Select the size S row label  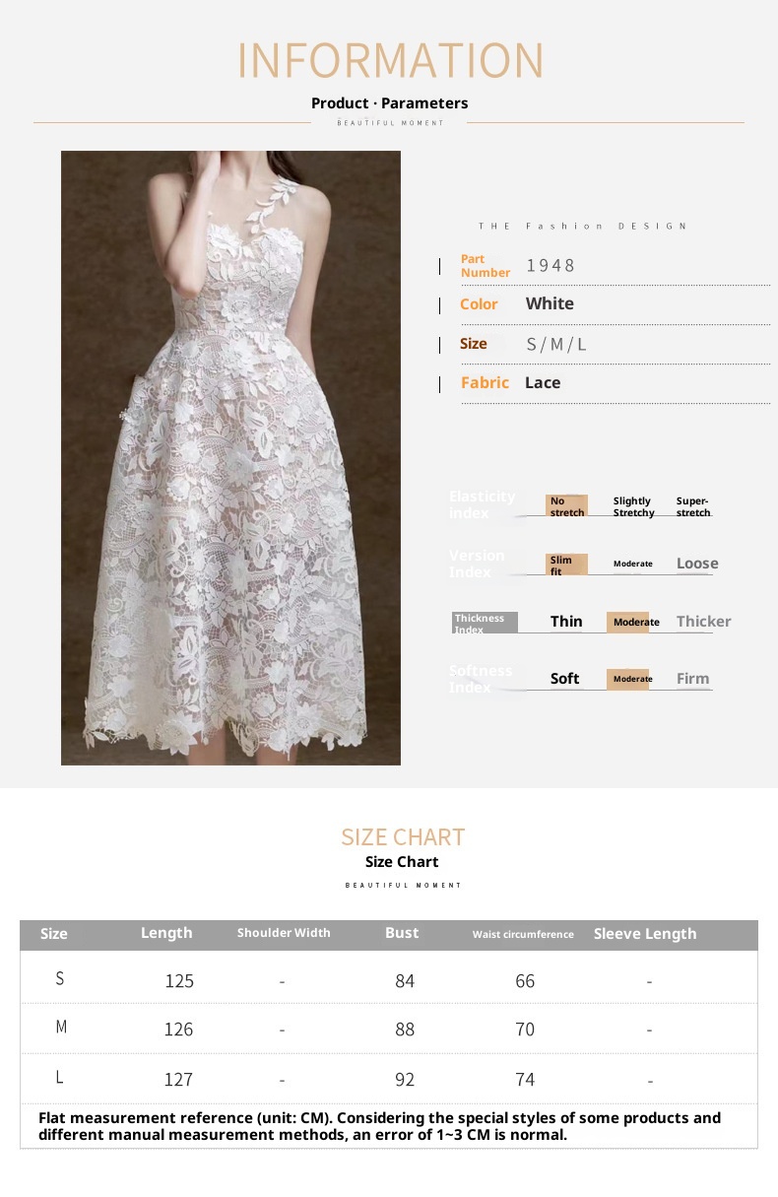click(60, 978)
